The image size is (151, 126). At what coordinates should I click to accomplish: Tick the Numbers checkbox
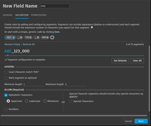(6, 109)
